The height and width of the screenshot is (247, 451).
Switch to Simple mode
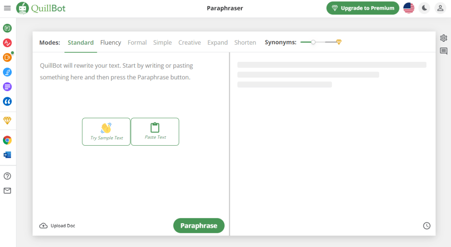pos(162,43)
